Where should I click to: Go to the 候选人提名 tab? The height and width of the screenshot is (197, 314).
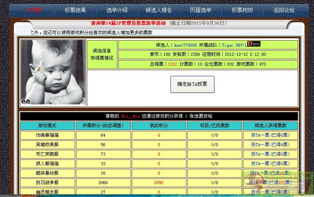point(159,10)
